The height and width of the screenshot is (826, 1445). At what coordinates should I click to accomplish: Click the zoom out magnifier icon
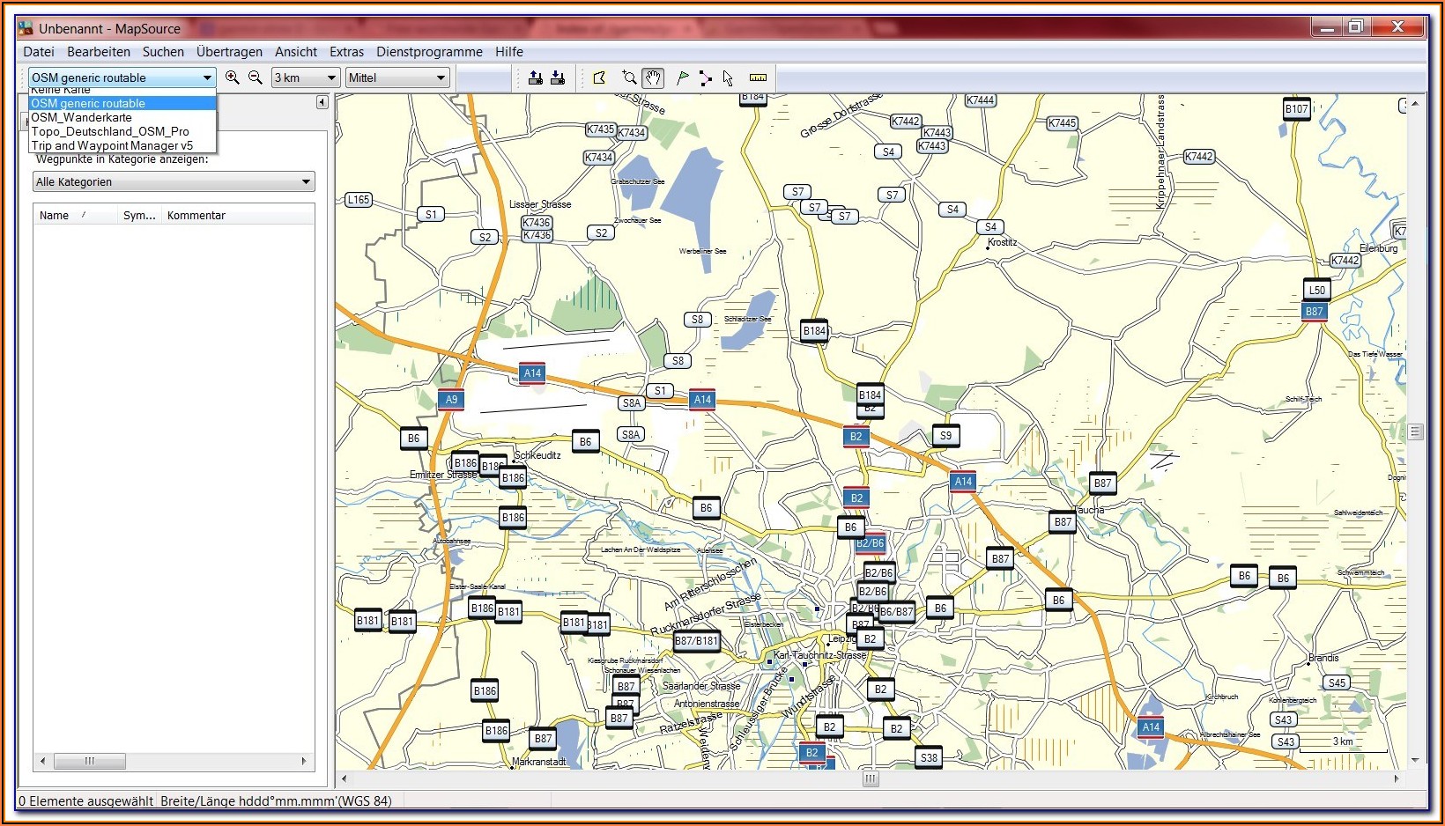(256, 77)
